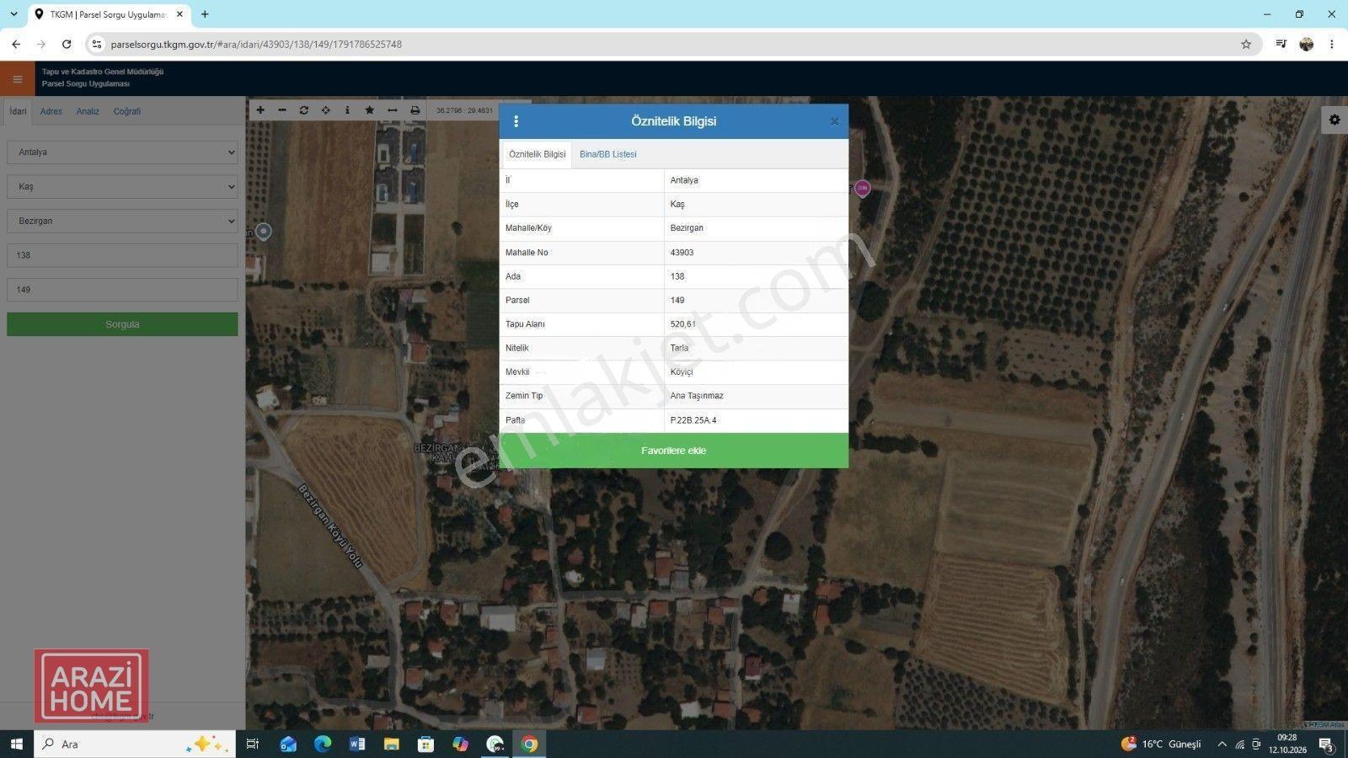
Task: Click the pink map marker pin
Action: pyautogui.click(x=862, y=189)
